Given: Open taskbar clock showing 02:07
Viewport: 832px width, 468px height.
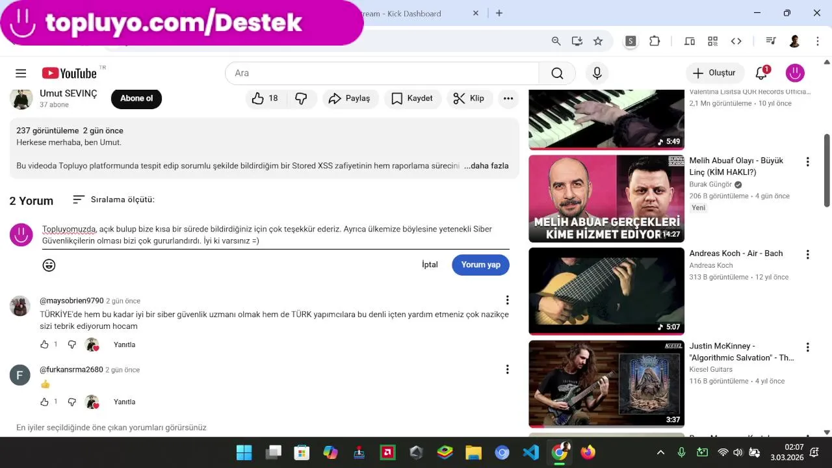Looking at the screenshot, I should coord(787,452).
